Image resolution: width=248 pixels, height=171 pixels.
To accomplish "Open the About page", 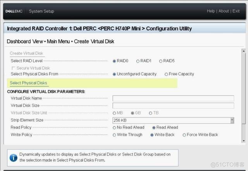I will [x=224, y=11].
